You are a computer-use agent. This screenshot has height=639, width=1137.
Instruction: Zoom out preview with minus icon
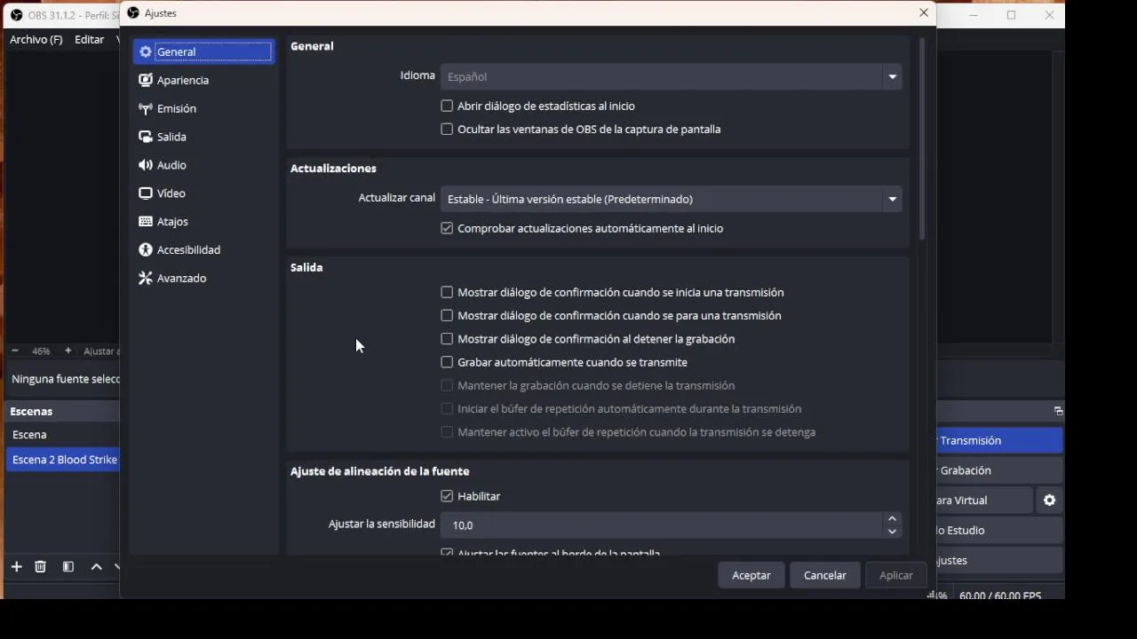[14, 351]
